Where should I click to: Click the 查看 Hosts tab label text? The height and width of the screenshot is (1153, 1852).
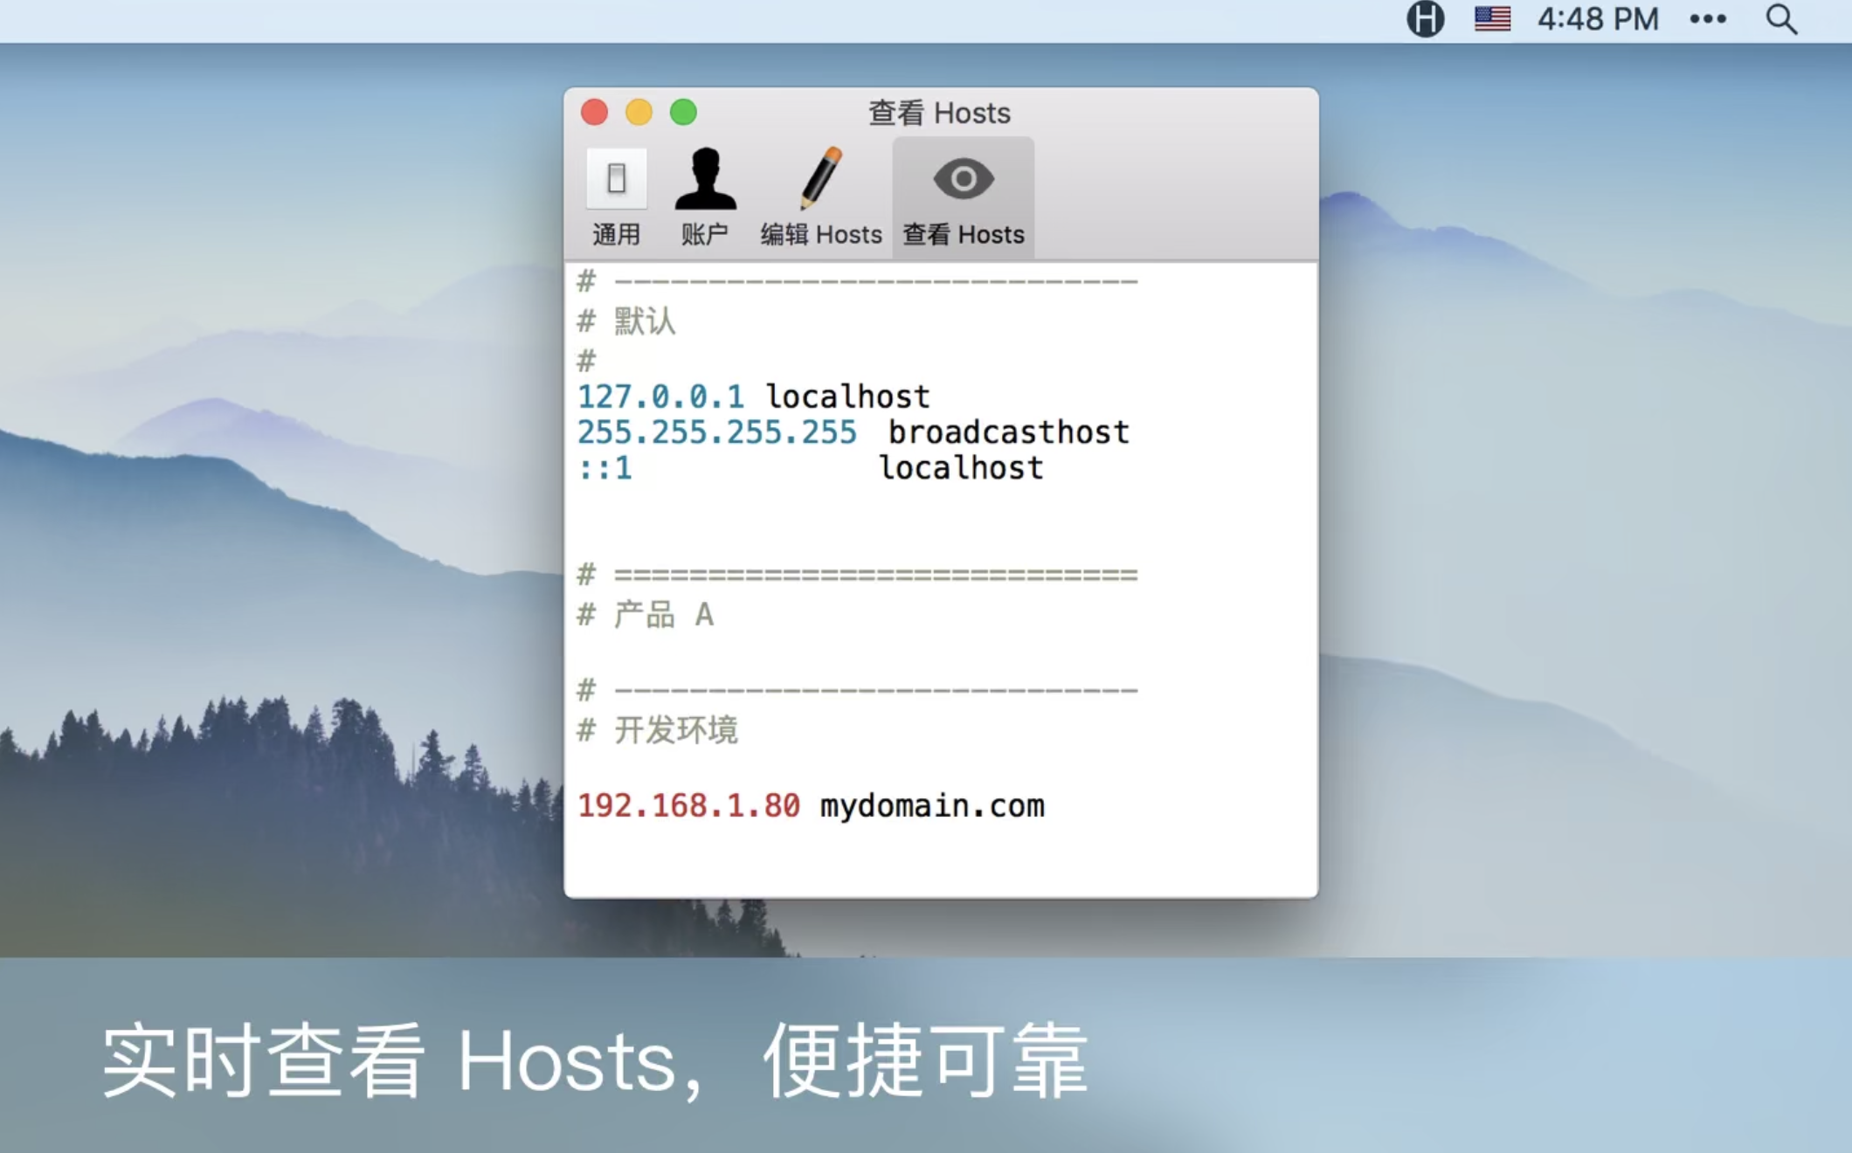point(963,234)
